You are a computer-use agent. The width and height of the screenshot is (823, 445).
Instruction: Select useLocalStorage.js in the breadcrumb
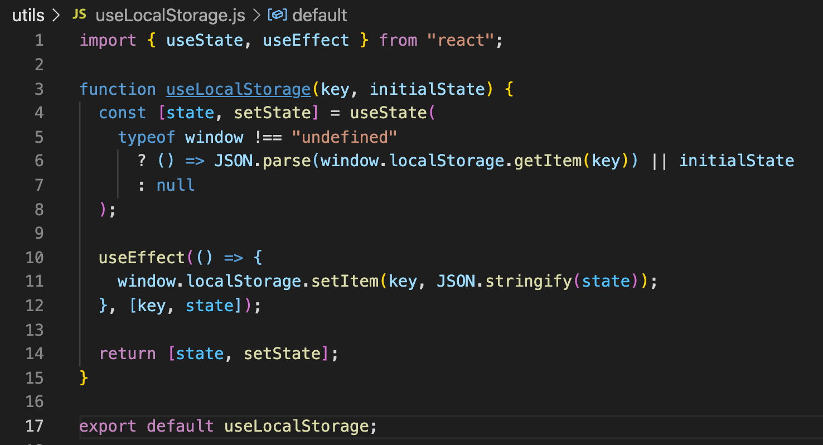click(x=170, y=15)
